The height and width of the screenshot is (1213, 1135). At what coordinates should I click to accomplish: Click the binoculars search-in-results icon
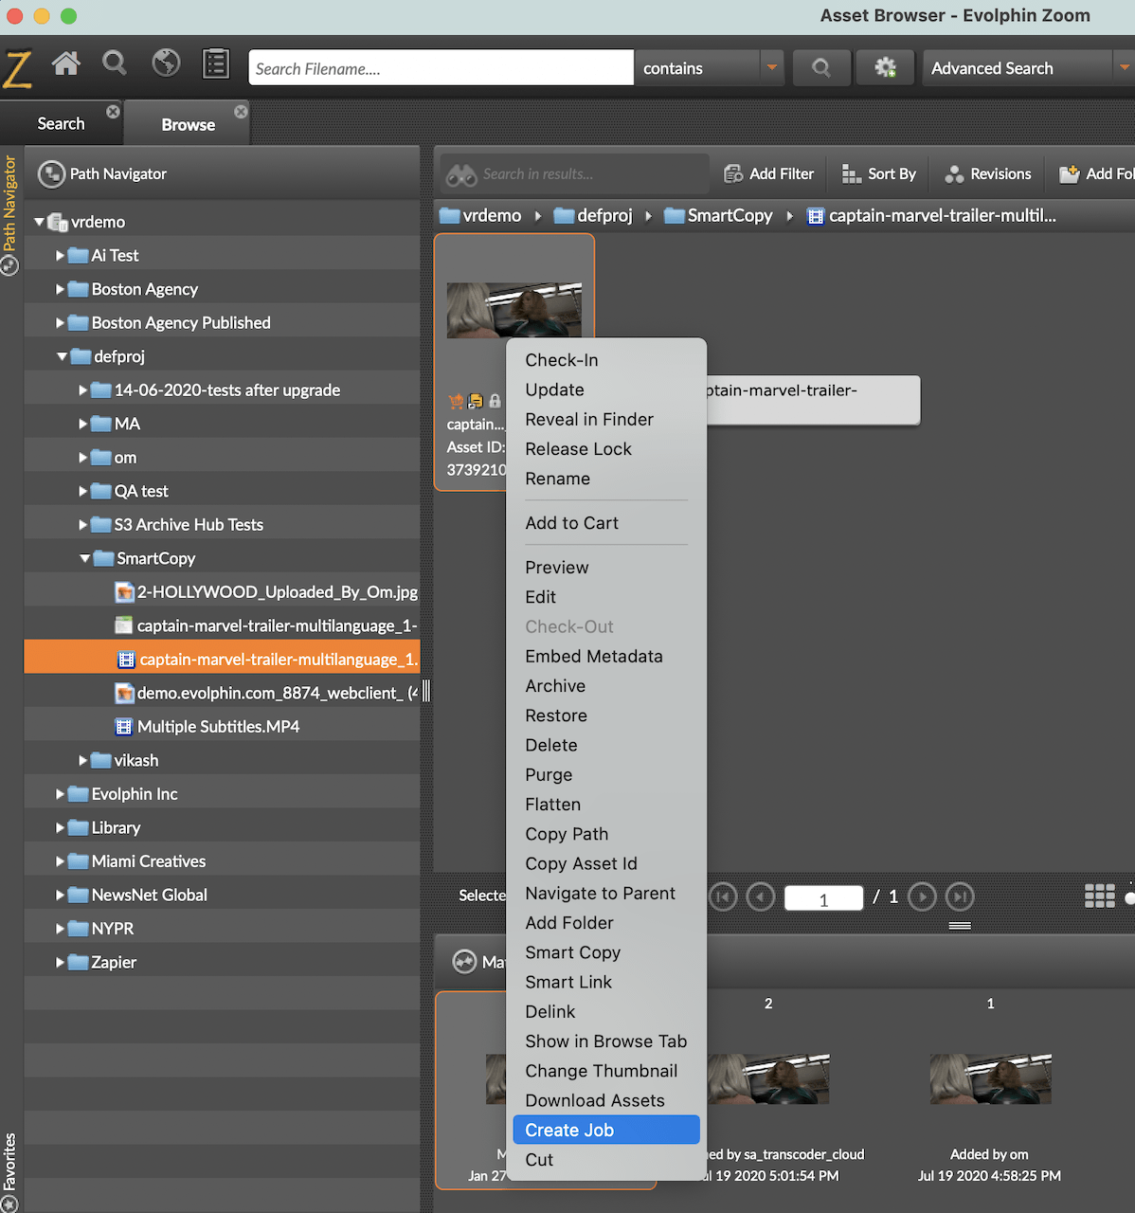pos(461,174)
